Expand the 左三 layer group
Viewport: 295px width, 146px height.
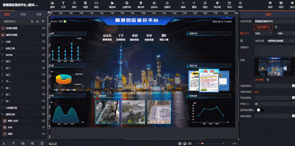pyautogui.click(x=2, y=75)
